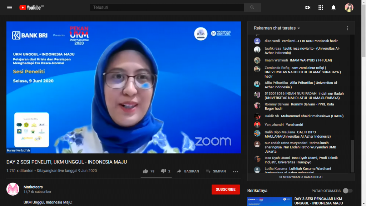Select chat author name Issa Dyah Utami
The image size is (366, 206).
coord(277,158)
